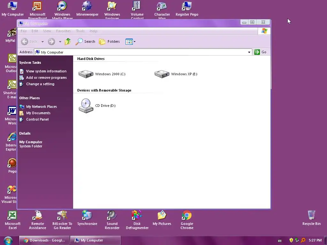This screenshot has width=327, height=245.
Task: Open the Search pane
Action: 85,41
